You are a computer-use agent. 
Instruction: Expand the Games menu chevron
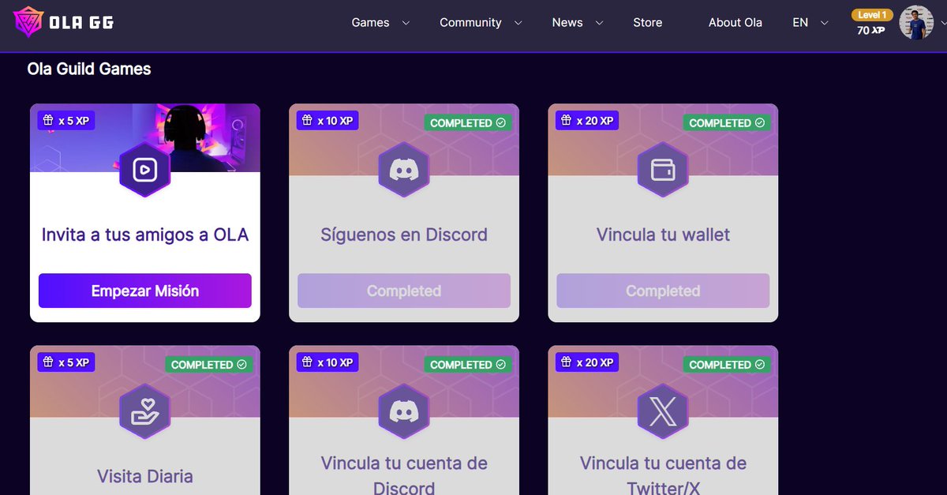click(x=406, y=23)
